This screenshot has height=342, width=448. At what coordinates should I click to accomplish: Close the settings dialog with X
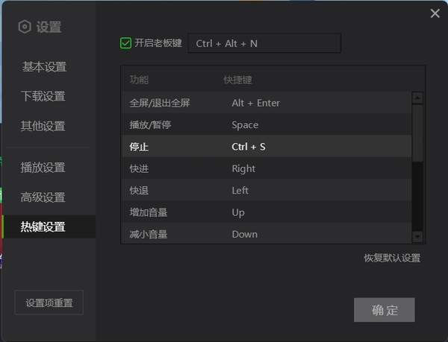(435, 13)
